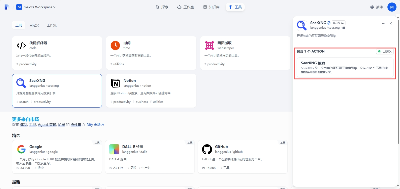
Task: Open the 插件 plugins button
Action: click(x=376, y=7)
